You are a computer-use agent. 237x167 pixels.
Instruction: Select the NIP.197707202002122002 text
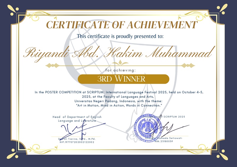(77, 142)
